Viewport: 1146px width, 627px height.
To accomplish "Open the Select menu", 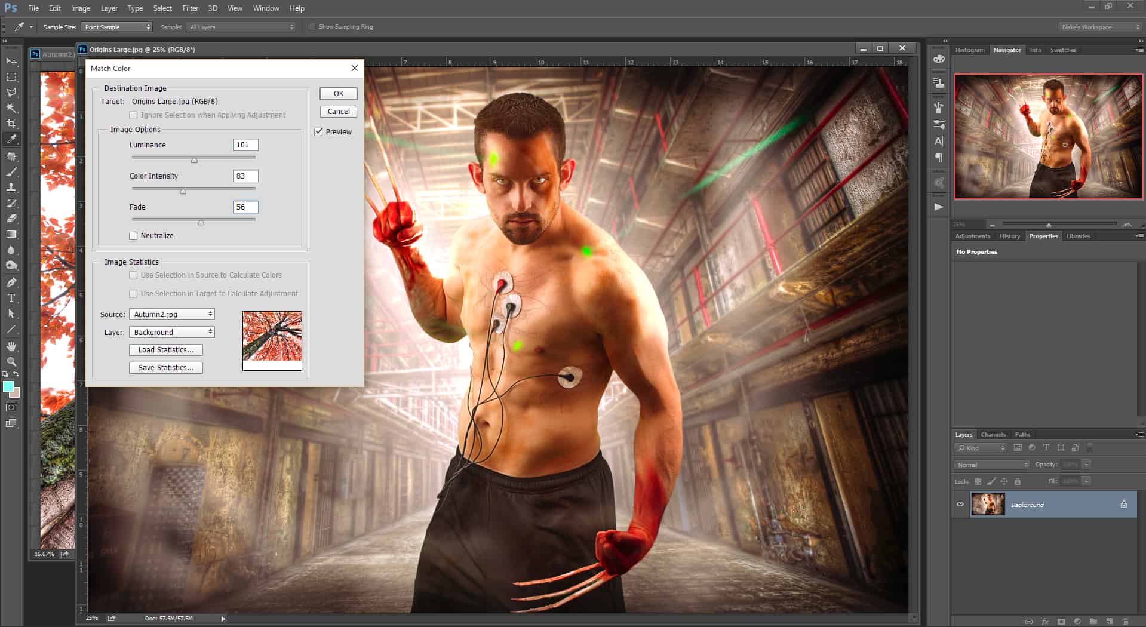I will [x=162, y=8].
